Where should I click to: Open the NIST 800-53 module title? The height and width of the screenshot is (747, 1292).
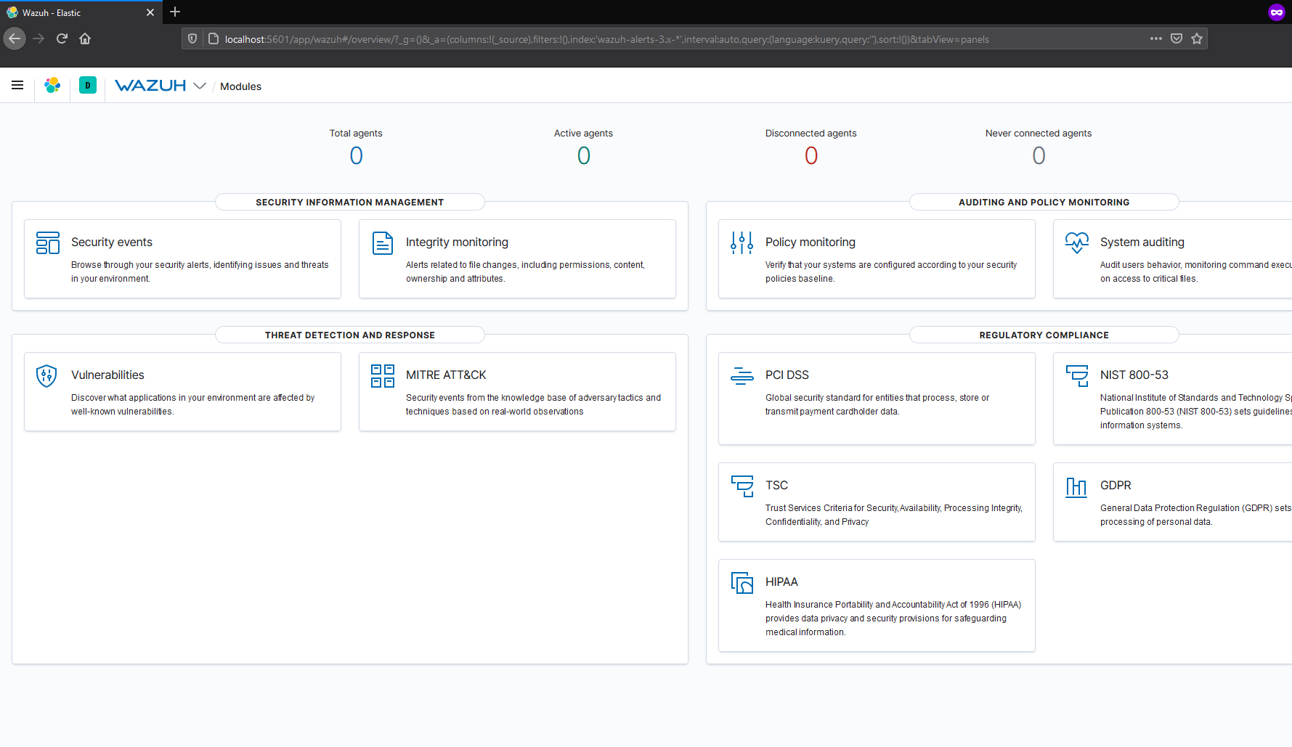[x=1134, y=375]
